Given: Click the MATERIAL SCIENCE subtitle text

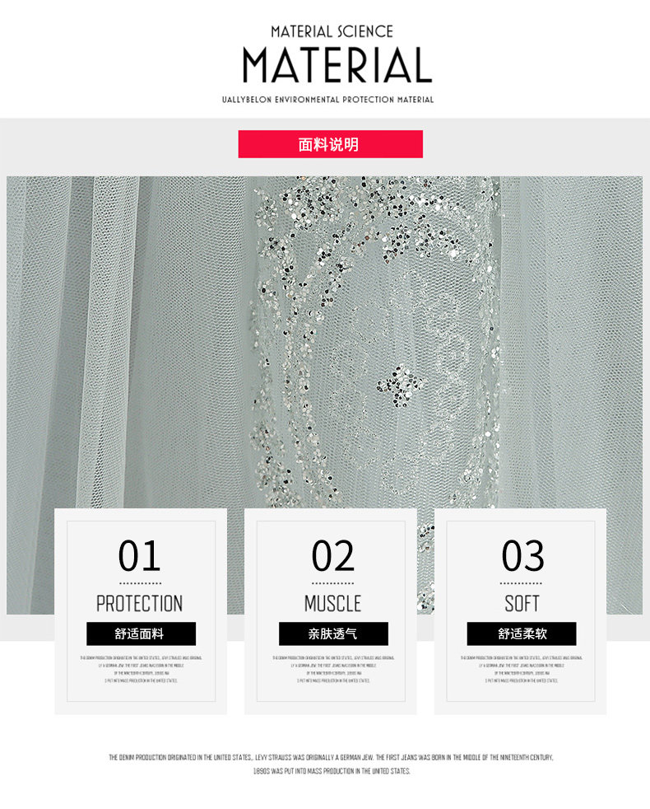Looking at the screenshot, I should click(x=332, y=31).
